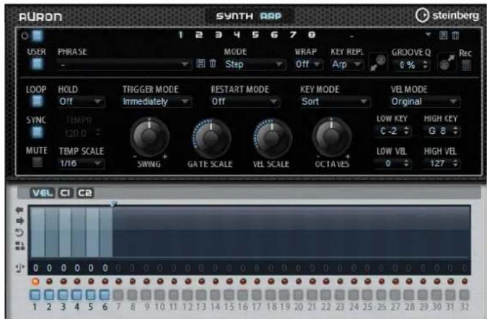Image resolution: width=487 pixels, height=319 pixels.
Task: Click the red link dot under step 16
Action: (x=243, y=281)
